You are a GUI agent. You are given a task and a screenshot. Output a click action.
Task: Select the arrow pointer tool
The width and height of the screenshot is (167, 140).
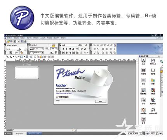point(7,57)
